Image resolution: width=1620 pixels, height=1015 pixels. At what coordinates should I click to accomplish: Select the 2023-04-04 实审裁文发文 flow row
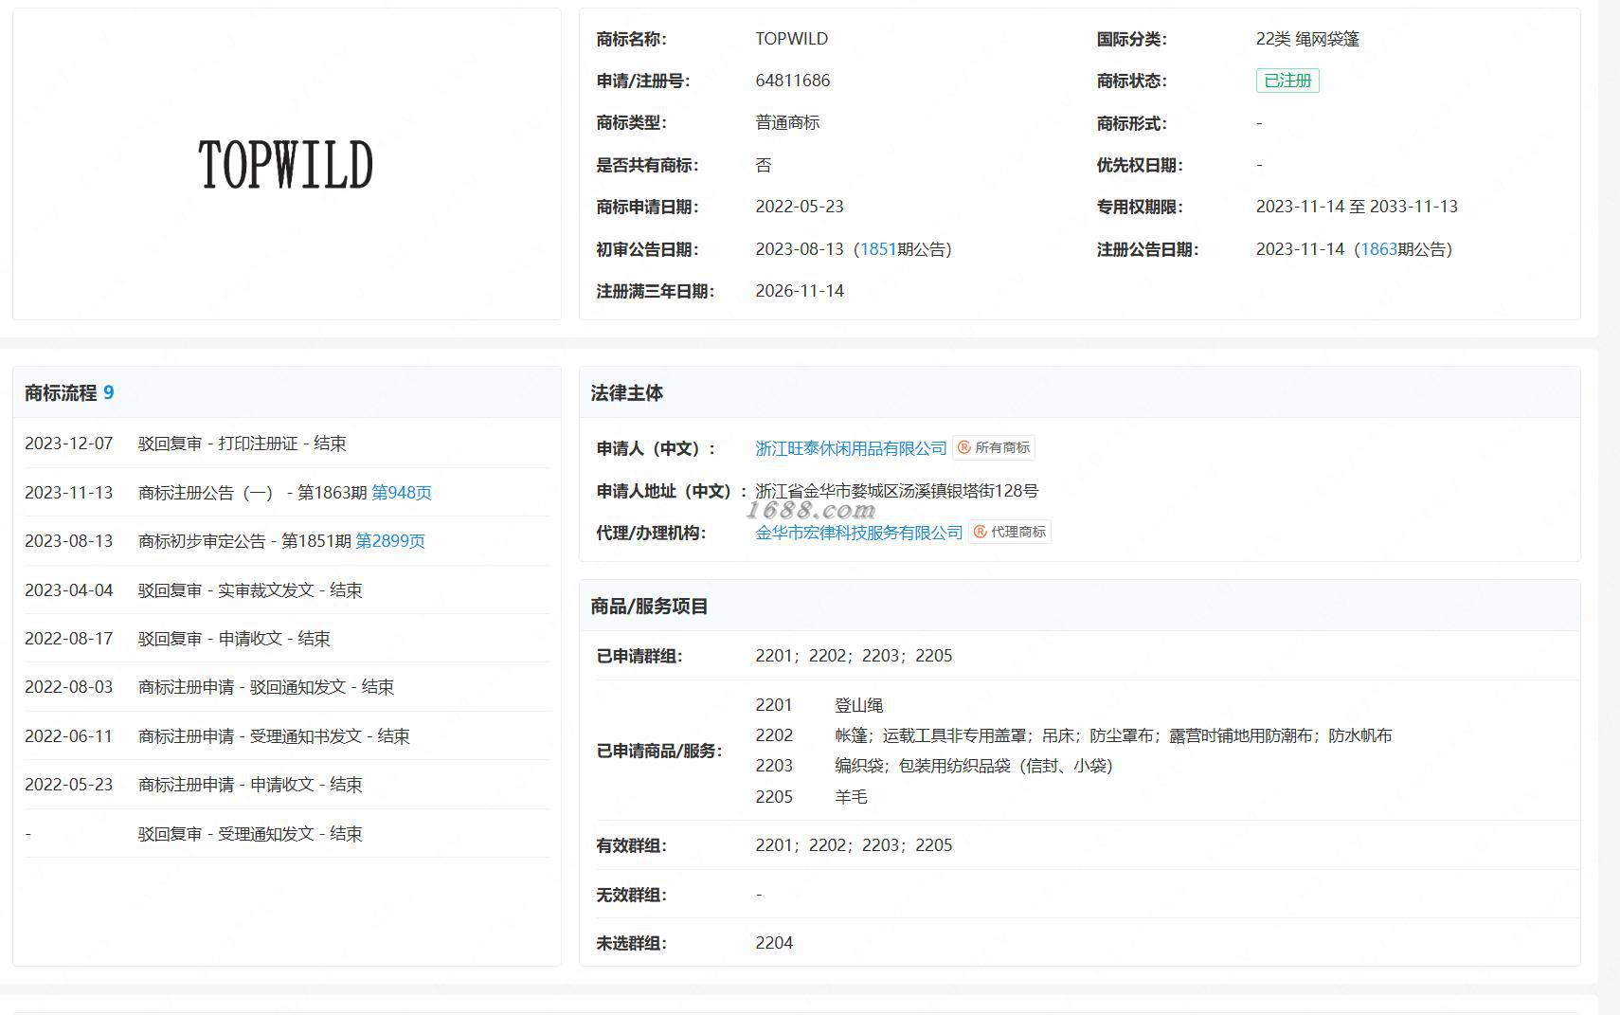click(x=286, y=590)
